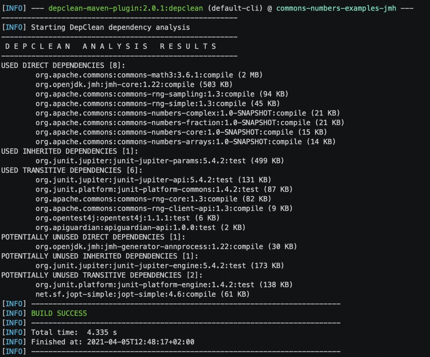Select the junit-platform-commons:1.4.2 line
This screenshot has height=357, width=430.
point(164,189)
